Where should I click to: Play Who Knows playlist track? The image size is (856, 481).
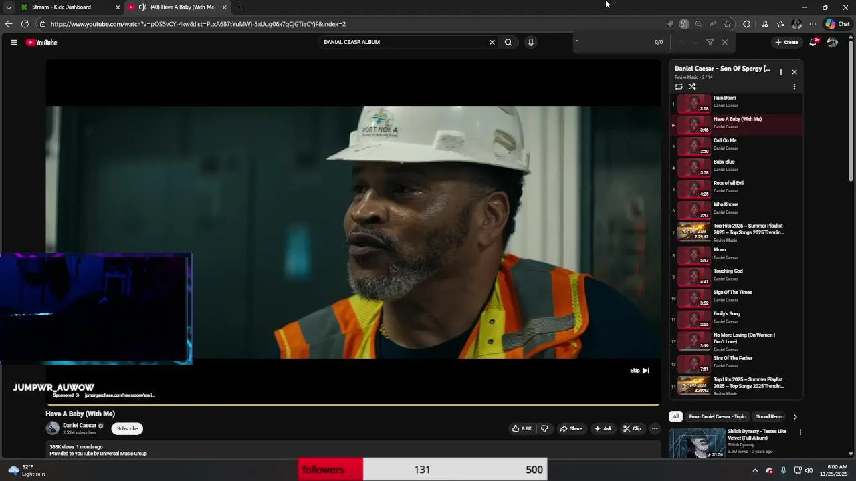(x=736, y=210)
